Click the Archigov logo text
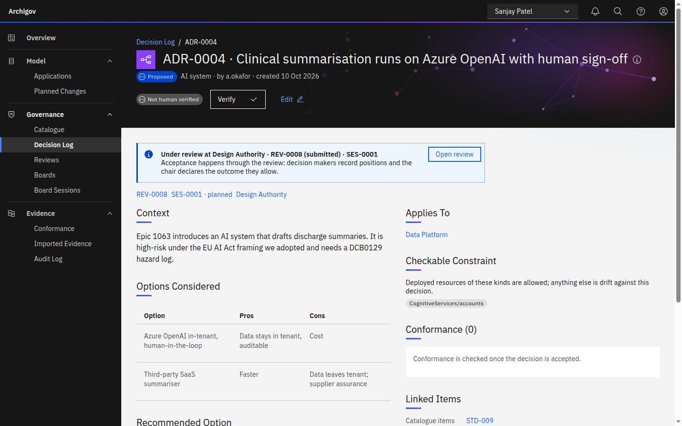This screenshot has width=682, height=426. click(x=22, y=11)
